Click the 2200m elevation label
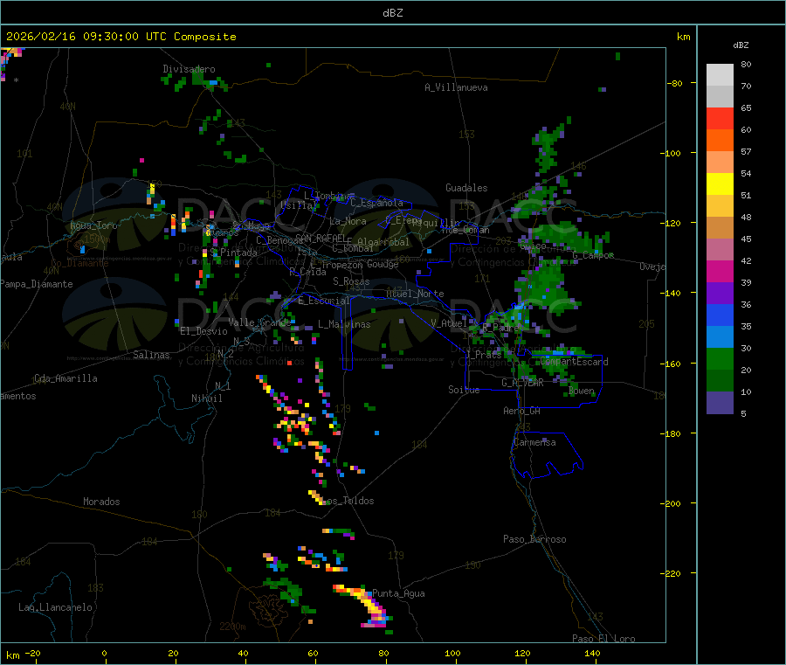 [x=232, y=627]
